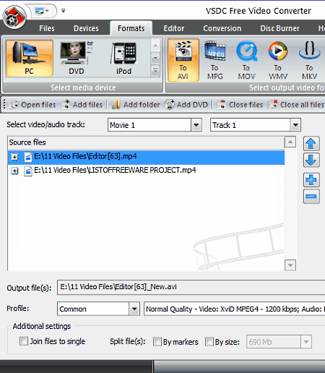The height and width of the screenshot is (373, 325).
Task: Click source list scrollbar down arrow
Action: 290,265
